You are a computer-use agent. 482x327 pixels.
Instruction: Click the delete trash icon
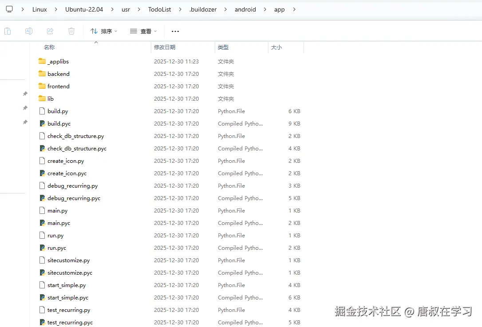click(x=71, y=31)
